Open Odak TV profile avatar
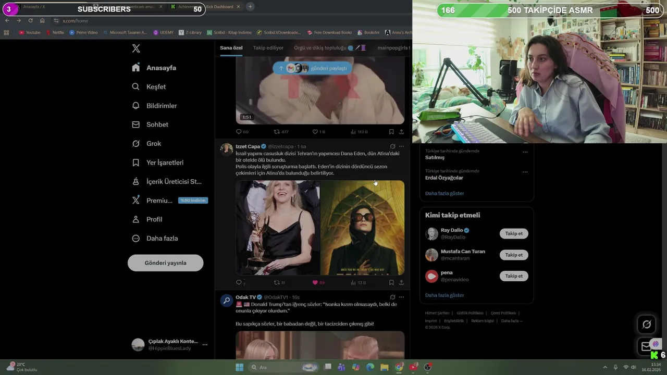Image resolution: width=667 pixels, height=375 pixels. click(227, 301)
